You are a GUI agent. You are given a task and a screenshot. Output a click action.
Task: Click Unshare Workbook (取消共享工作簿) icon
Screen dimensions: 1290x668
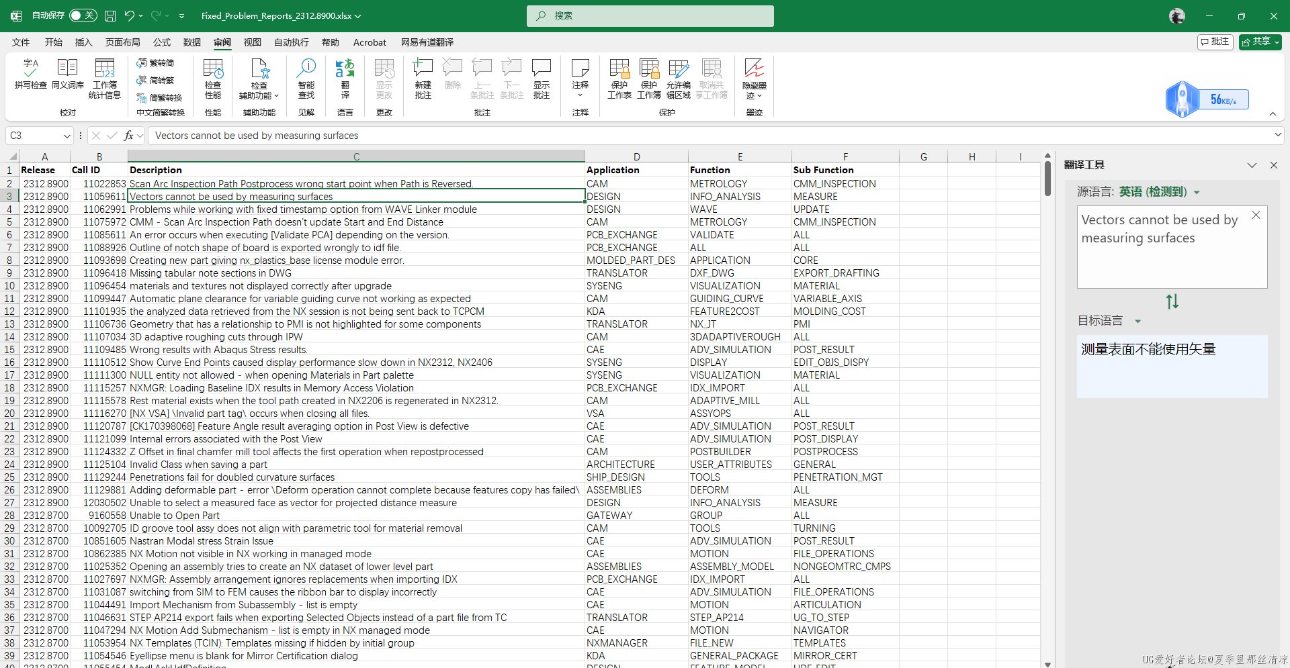click(x=712, y=79)
